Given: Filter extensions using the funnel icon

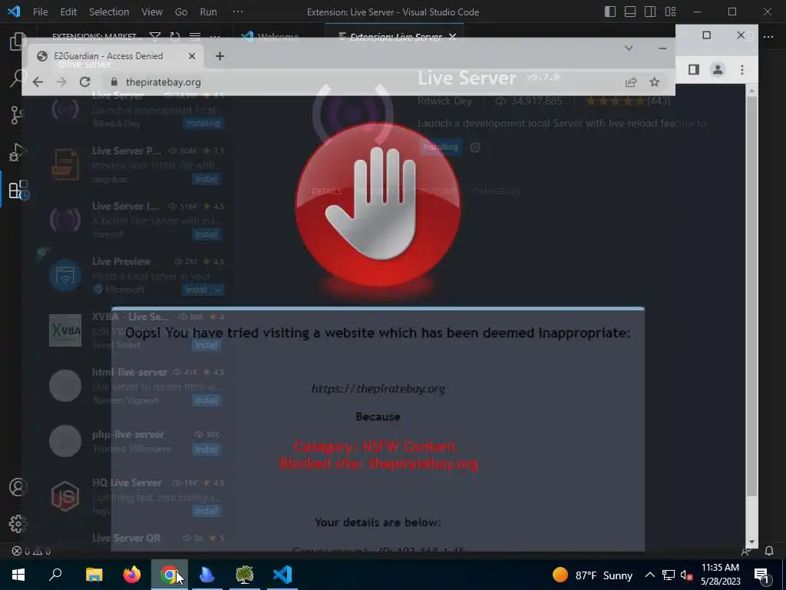Looking at the screenshot, I should coord(155,37).
